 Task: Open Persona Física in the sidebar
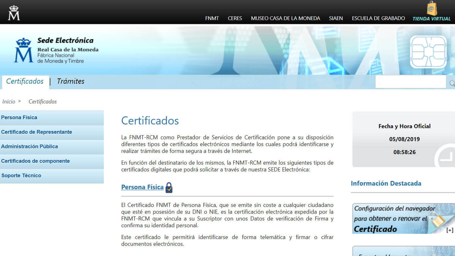click(x=52, y=118)
